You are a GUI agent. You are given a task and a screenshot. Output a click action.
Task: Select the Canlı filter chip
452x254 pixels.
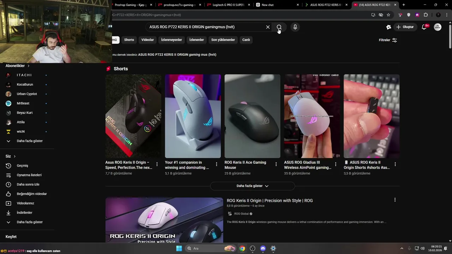point(246,40)
